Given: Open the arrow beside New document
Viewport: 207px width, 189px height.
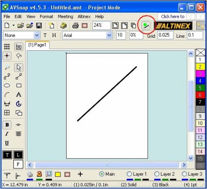Looking at the screenshot, I should 13,25.
